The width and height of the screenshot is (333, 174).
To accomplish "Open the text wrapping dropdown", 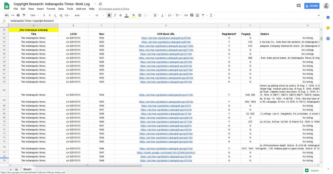I will click(x=170, y=15).
